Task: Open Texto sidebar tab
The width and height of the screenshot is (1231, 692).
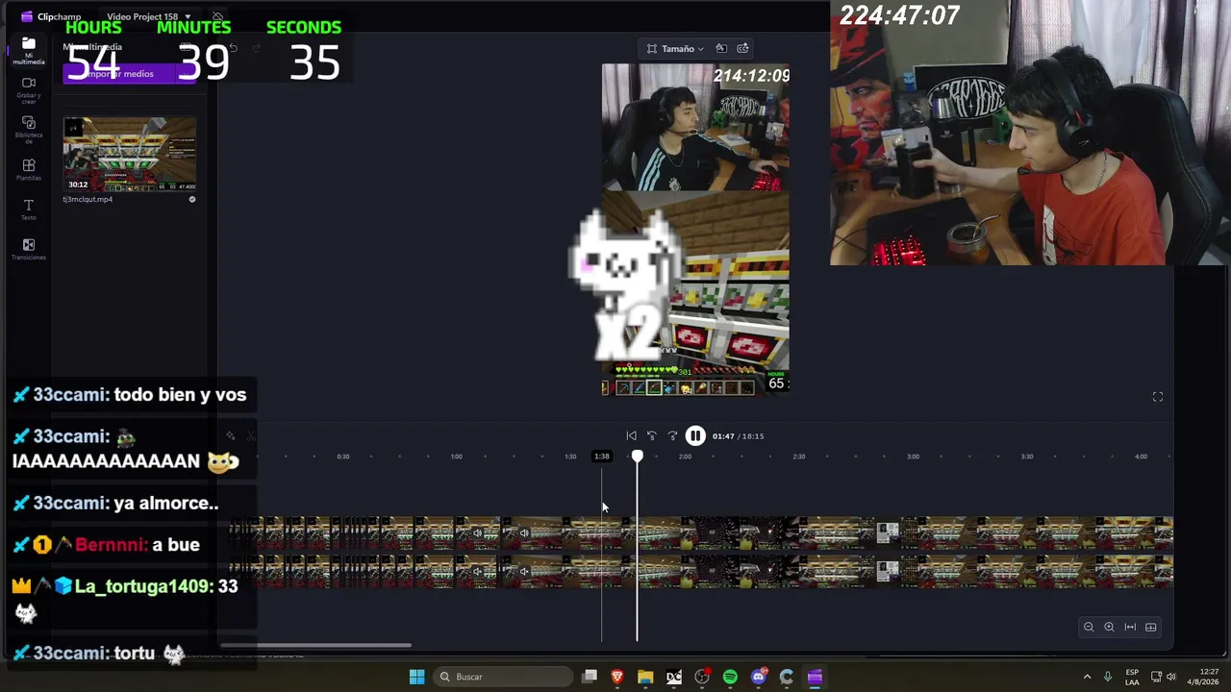Action: click(x=29, y=210)
